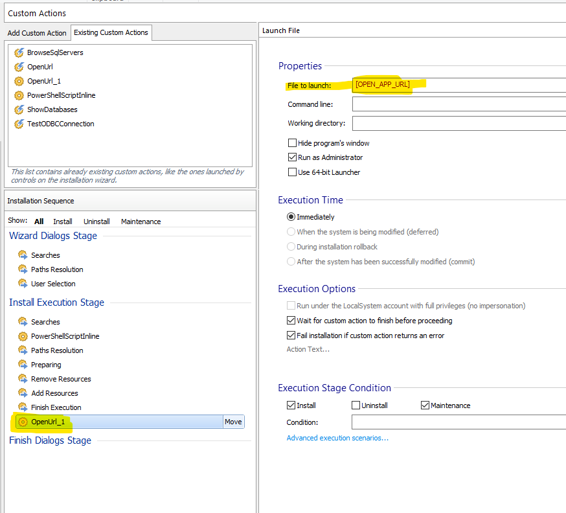Click the TestODBCConnection action icon

[x=19, y=124]
